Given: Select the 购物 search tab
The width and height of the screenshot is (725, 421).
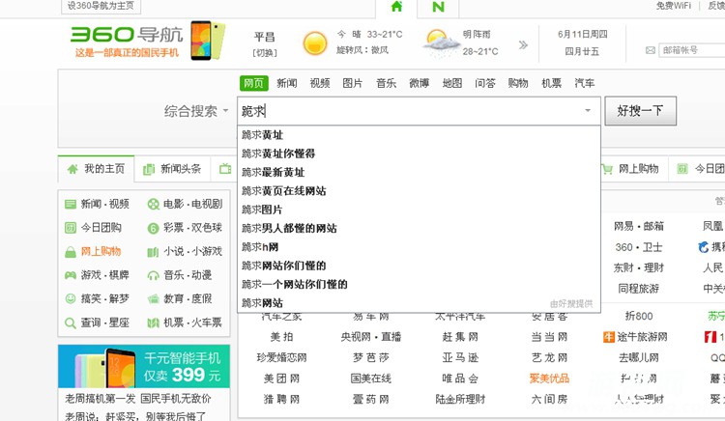Looking at the screenshot, I should pos(518,83).
